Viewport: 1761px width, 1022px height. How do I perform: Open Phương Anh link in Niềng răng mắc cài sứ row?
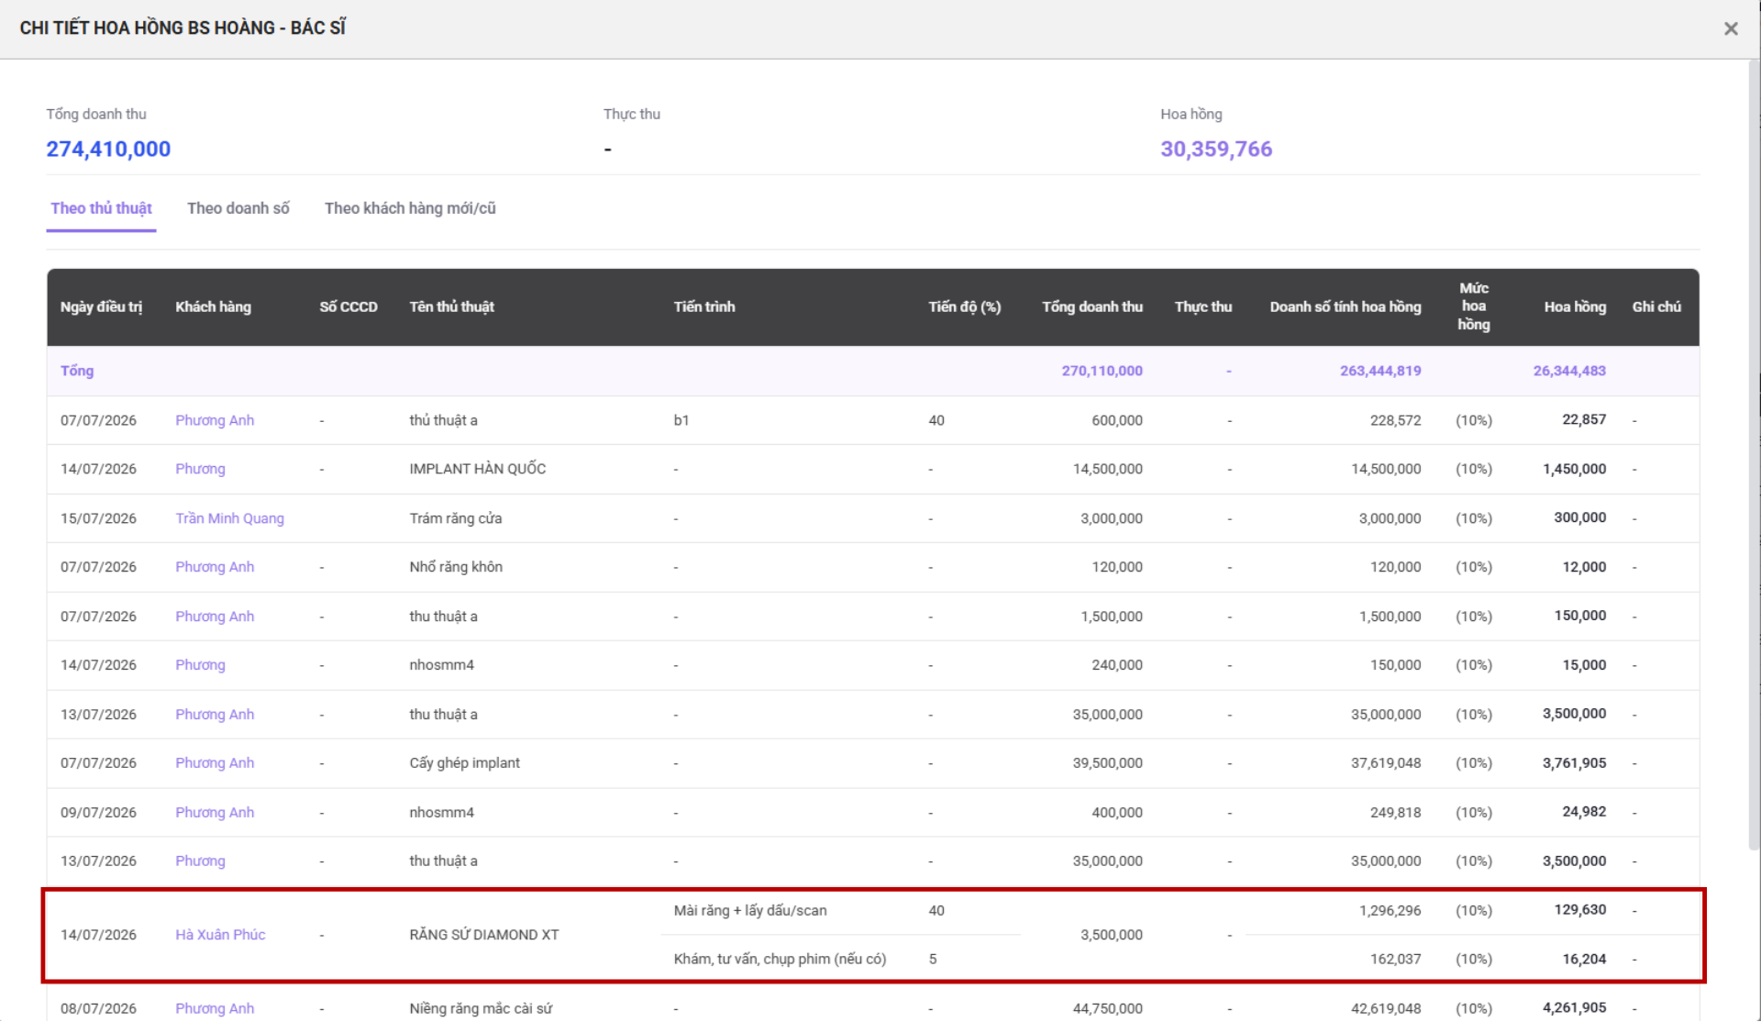tap(215, 1008)
